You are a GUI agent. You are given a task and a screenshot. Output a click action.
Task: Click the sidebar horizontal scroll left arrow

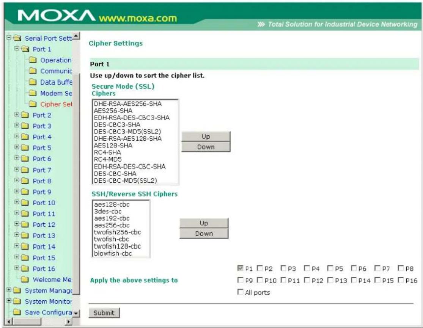(9, 321)
